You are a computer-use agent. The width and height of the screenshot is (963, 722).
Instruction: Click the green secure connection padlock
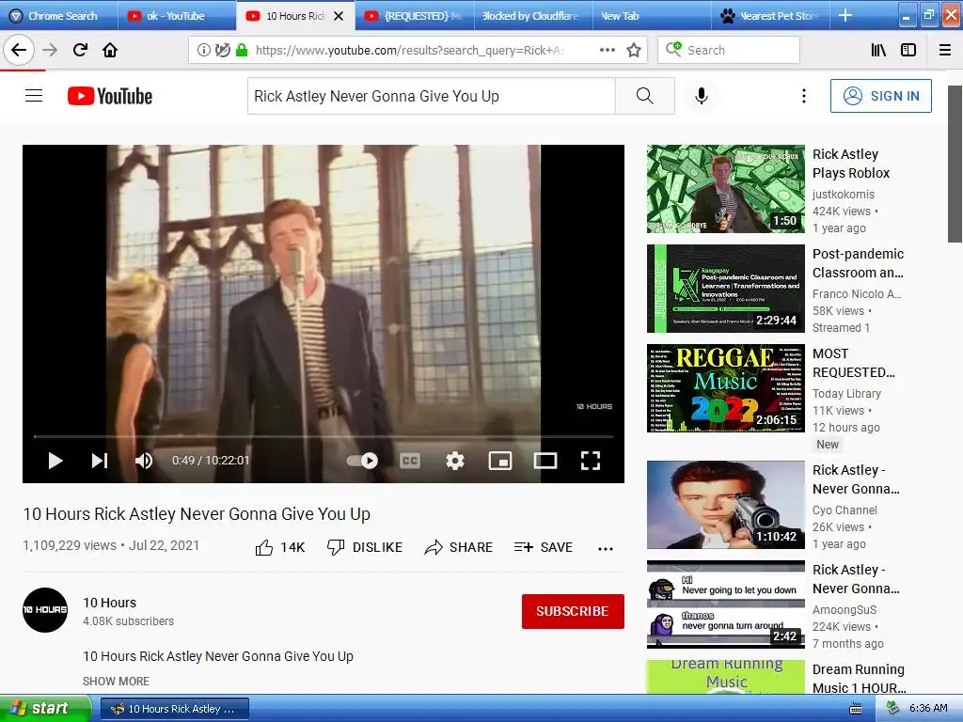242,51
